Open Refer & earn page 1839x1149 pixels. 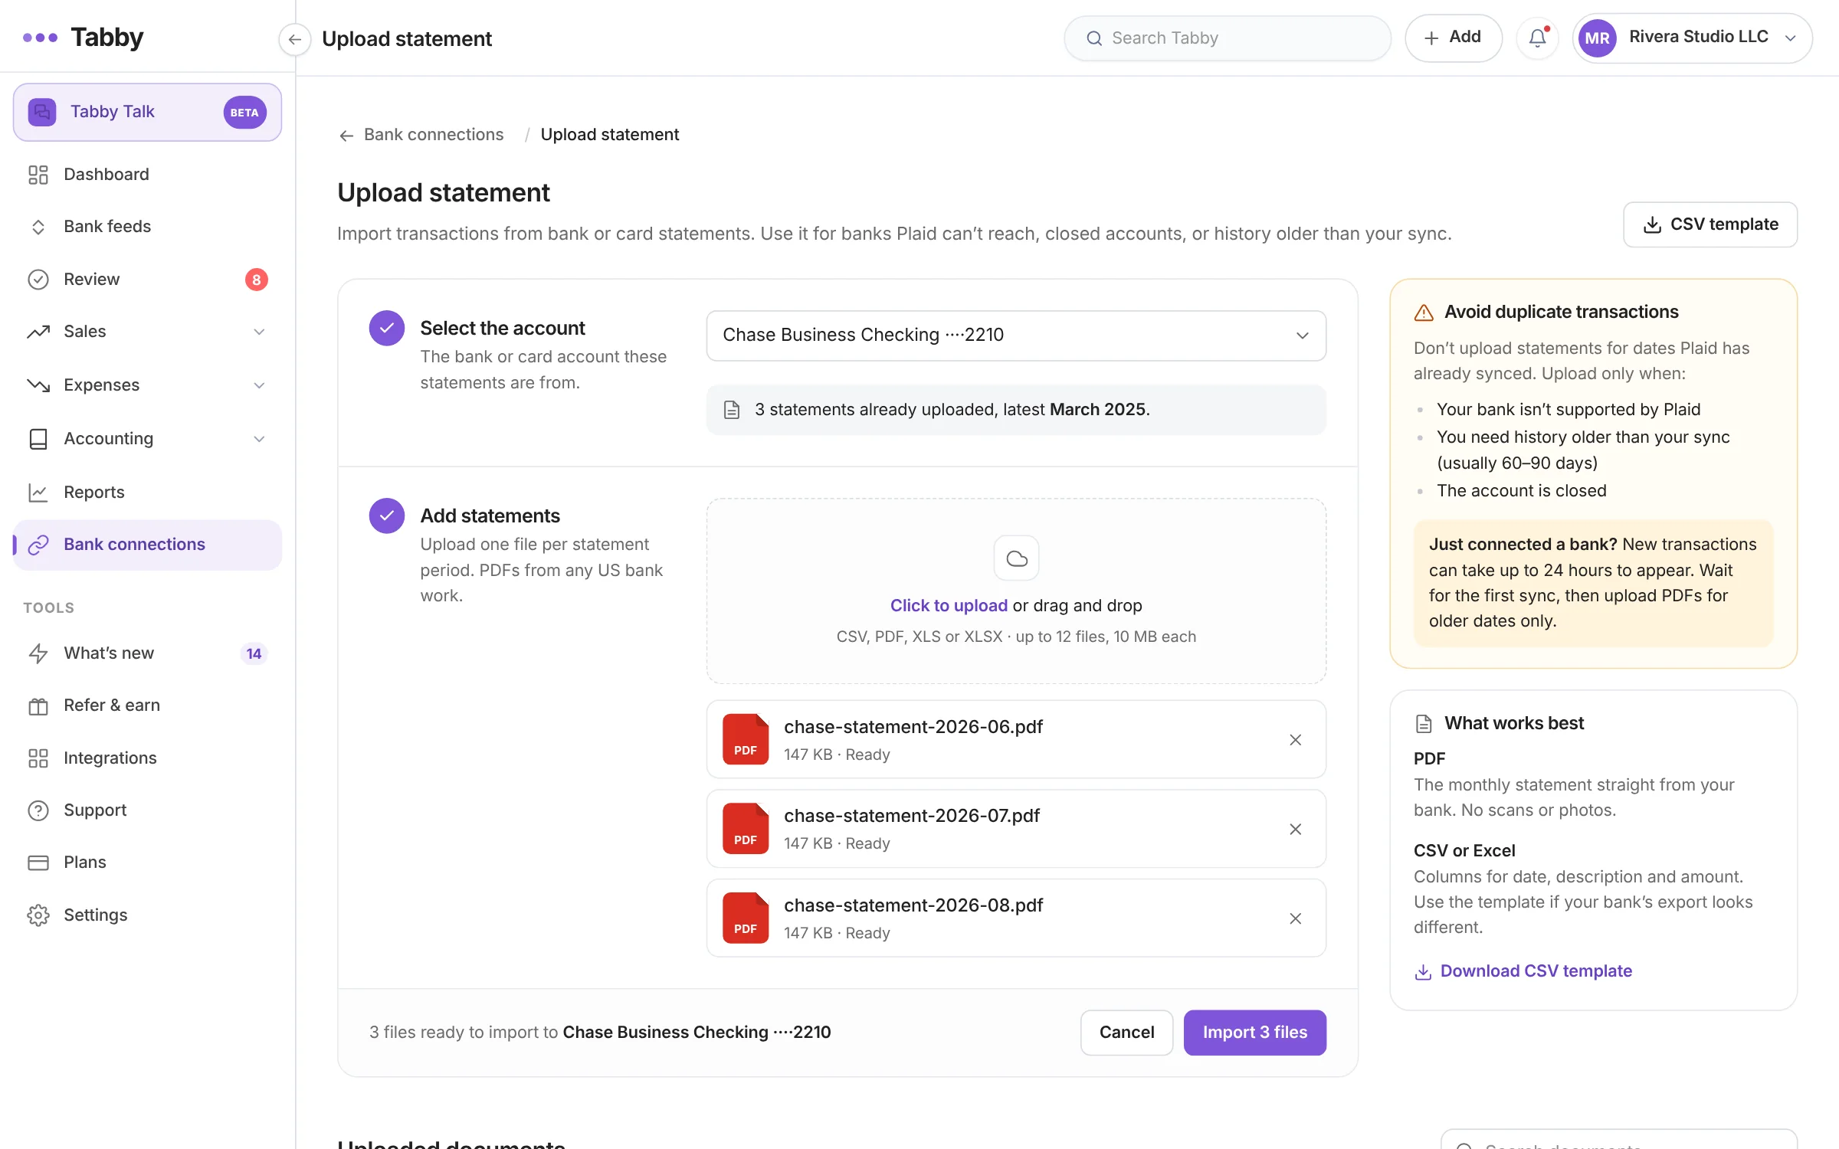(147, 705)
